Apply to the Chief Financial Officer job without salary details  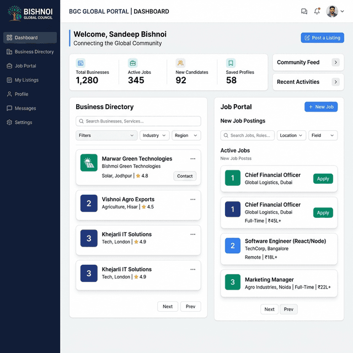point(323,179)
